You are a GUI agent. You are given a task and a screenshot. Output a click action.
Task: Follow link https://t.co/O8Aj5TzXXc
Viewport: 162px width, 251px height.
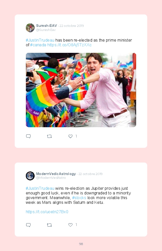pos(69,45)
